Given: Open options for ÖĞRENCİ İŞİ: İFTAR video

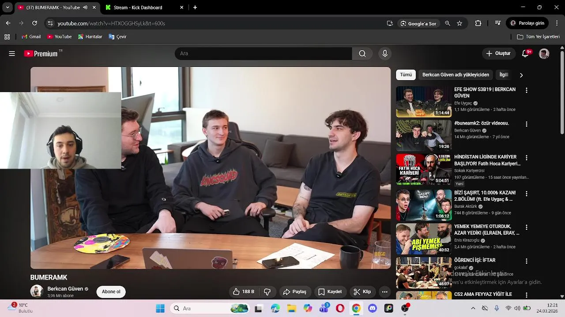Looking at the screenshot, I should click(526, 261).
